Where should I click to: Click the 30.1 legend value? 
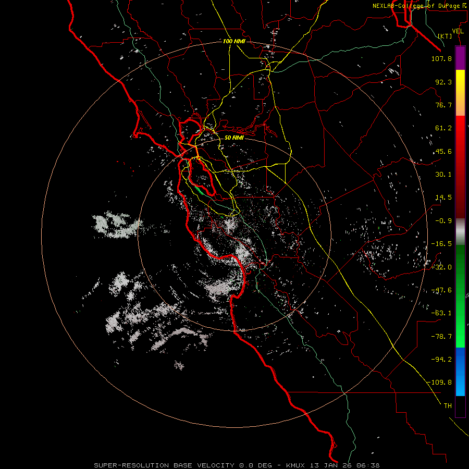(443, 175)
